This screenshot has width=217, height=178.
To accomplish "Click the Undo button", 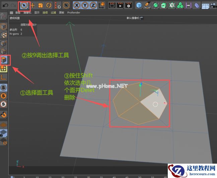I will [x=5, y=5].
